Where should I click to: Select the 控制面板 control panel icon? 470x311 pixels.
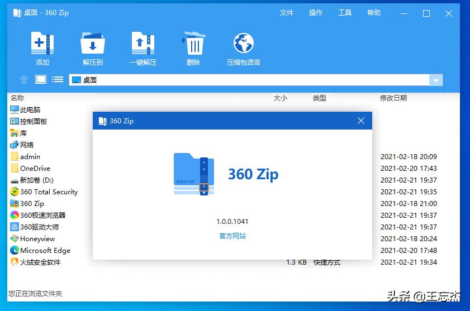click(x=15, y=121)
